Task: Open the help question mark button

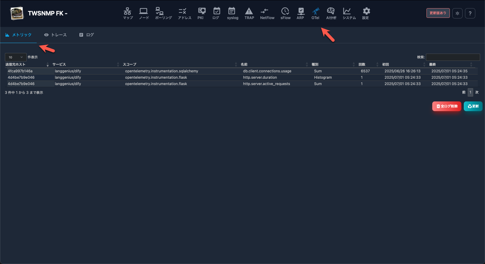Action: (470, 13)
